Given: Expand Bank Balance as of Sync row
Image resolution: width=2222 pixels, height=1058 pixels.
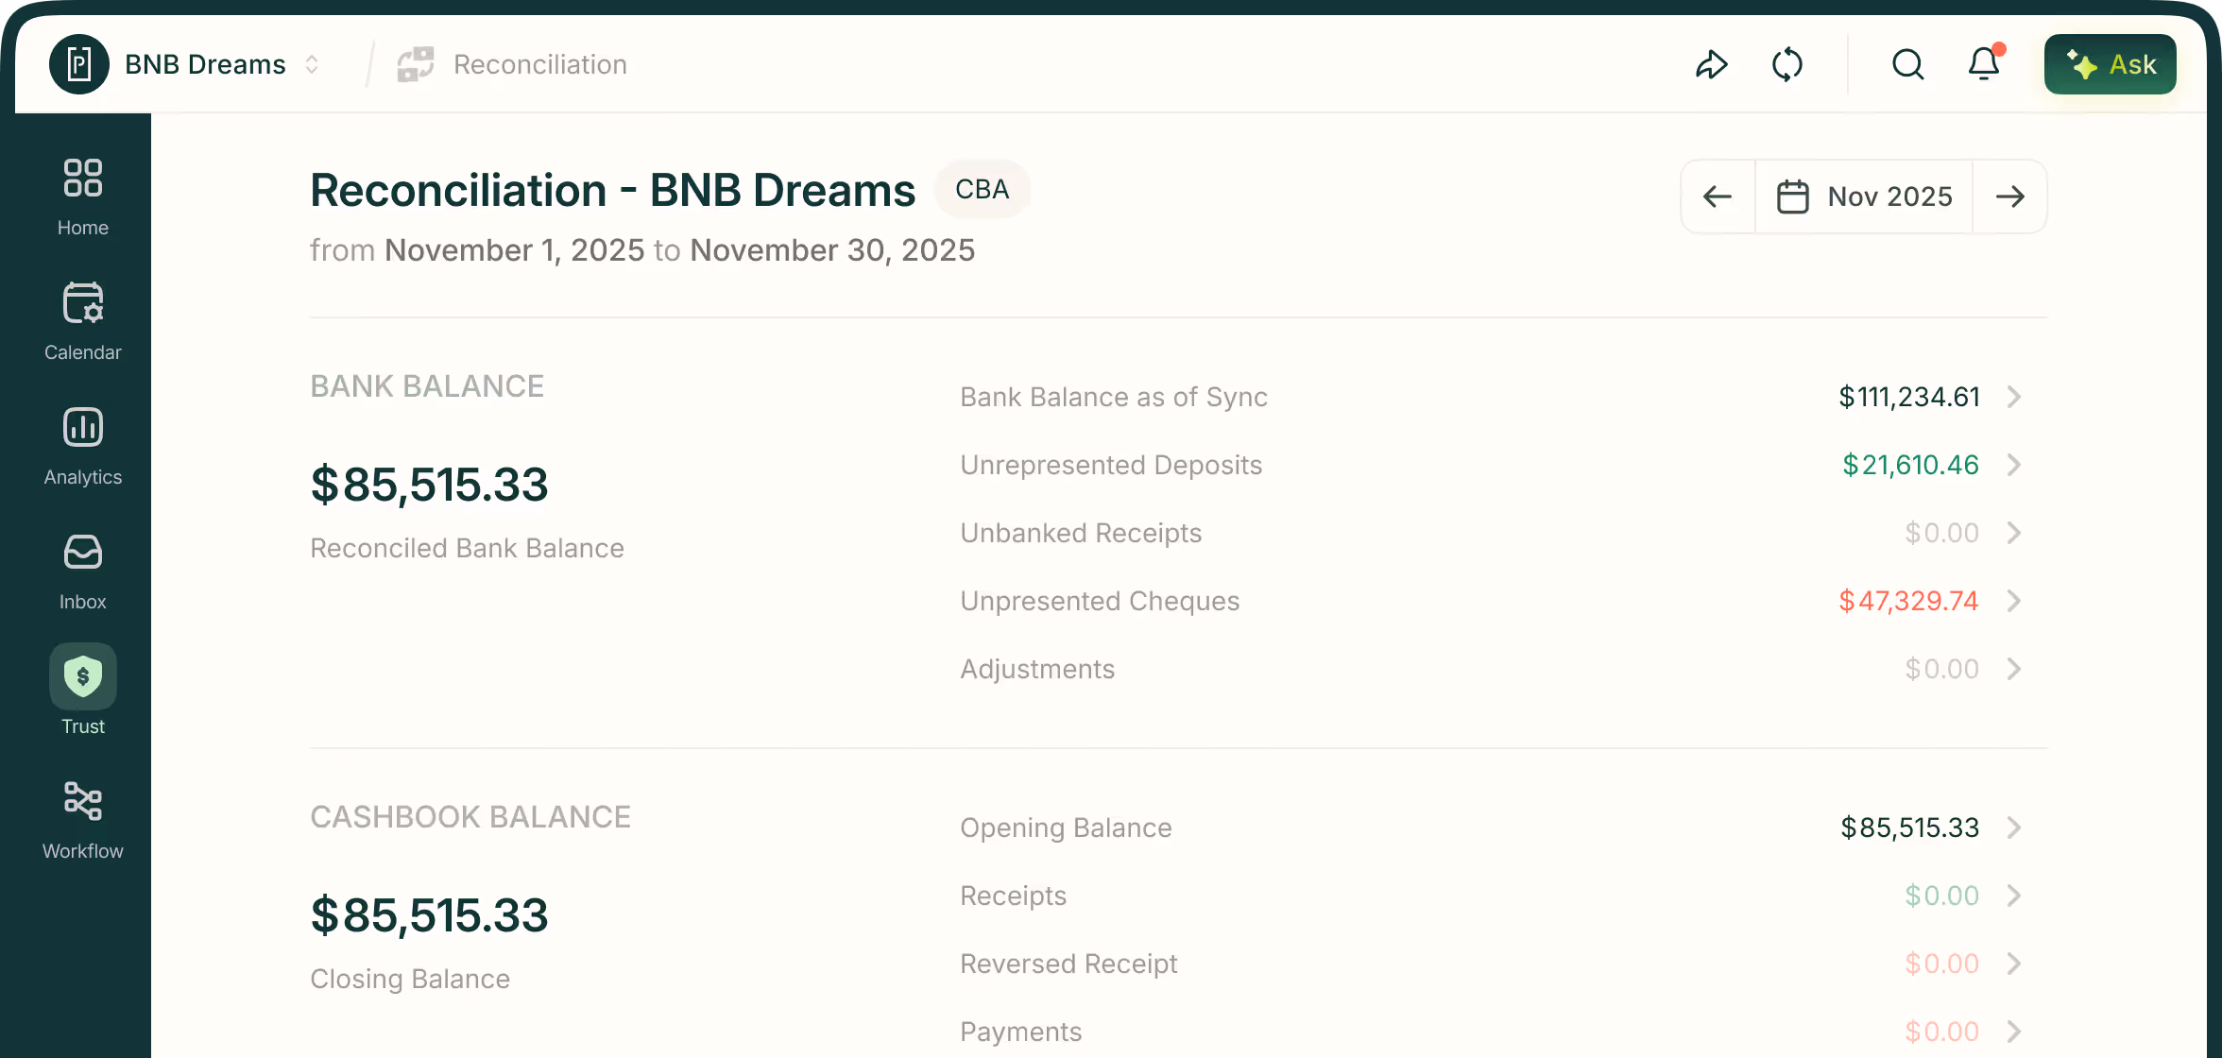Looking at the screenshot, I should 2014,397.
